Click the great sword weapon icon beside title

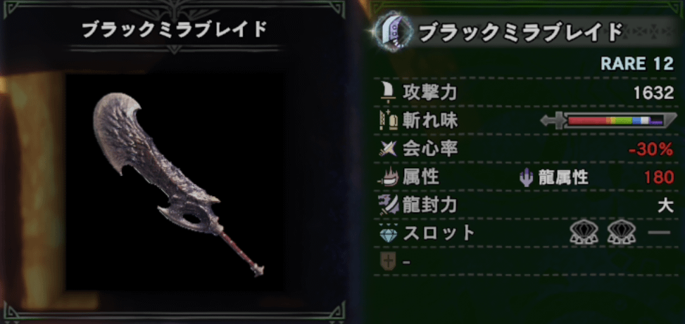[x=391, y=32]
